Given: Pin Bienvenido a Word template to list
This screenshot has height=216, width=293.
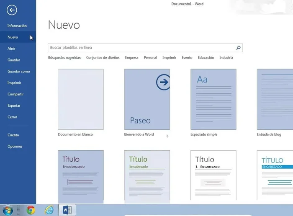Looking at the screenshot, I should pyautogui.click(x=167, y=136).
